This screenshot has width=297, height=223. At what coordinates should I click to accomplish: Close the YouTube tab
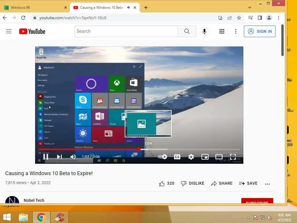point(135,8)
